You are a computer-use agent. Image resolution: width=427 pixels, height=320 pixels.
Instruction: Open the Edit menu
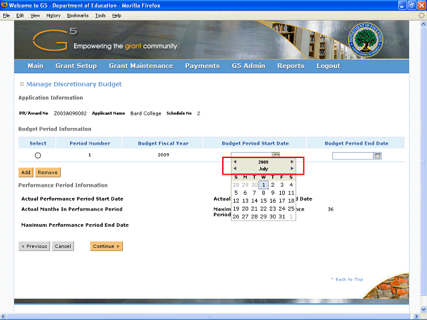pos(20,16)
